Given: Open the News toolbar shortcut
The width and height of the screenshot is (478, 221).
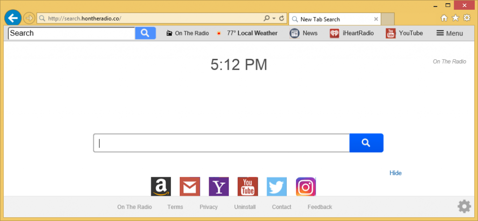Looking at the screenshot, I should pos(303,33).
